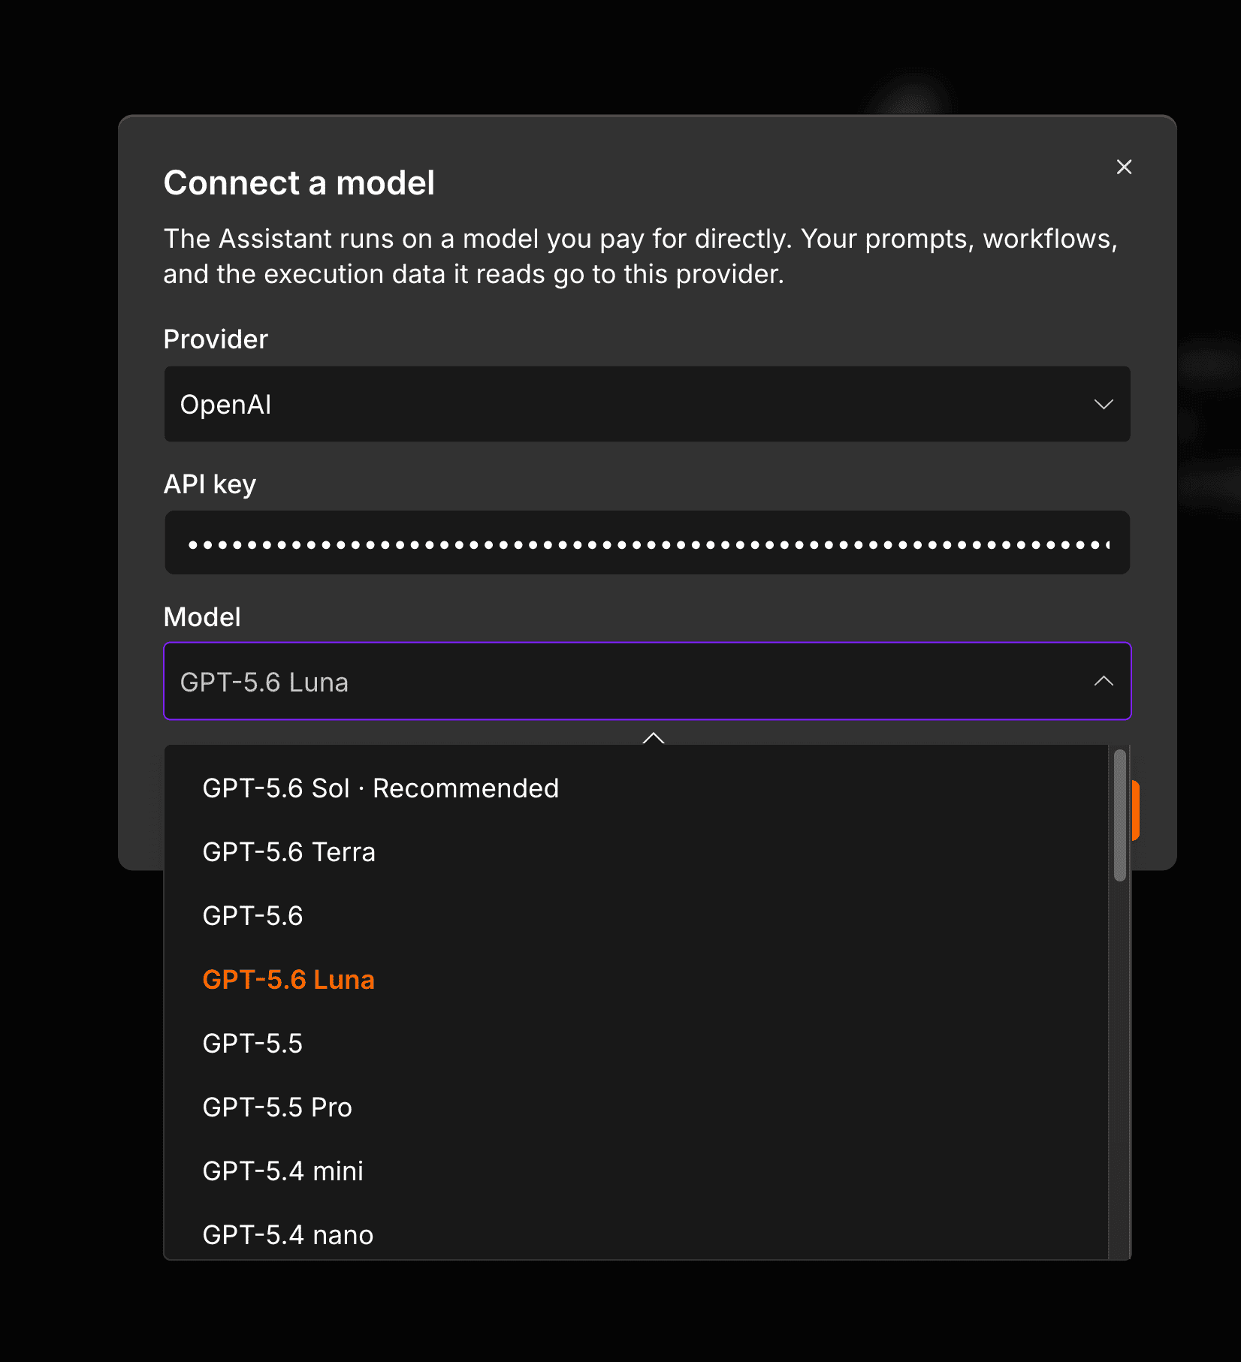
Task: Select the GPT-5.5 model option
Action: click(636, 1044)
